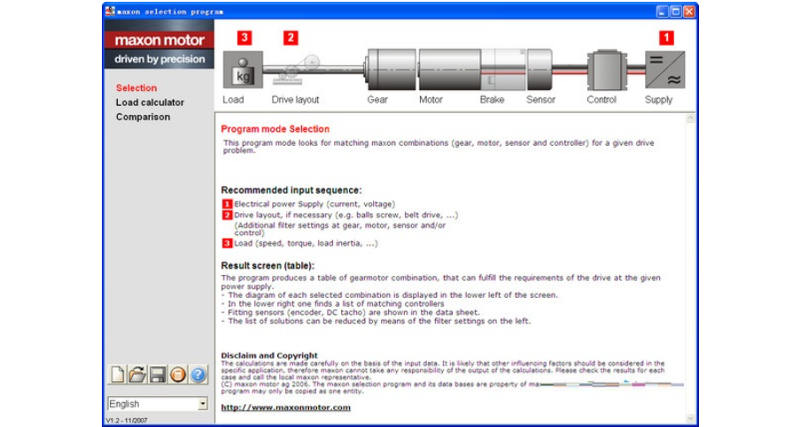Click the Load weight (kg) icon
This screenshot has width=792, height=427.
(239, 71)
